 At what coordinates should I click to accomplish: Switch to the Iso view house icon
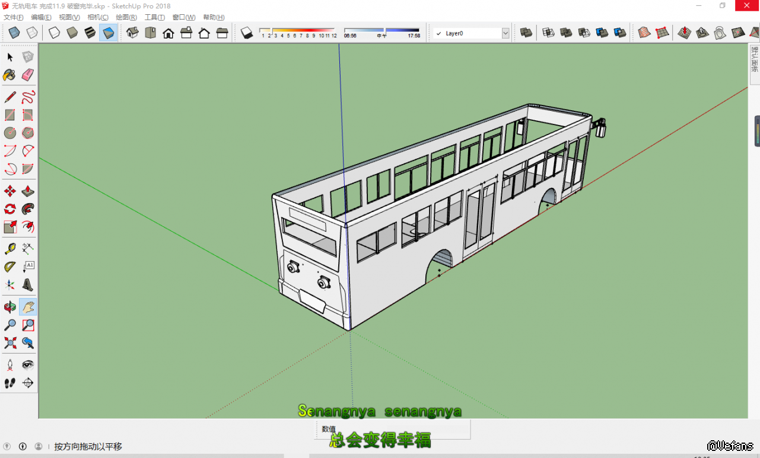tap(132, 33)
